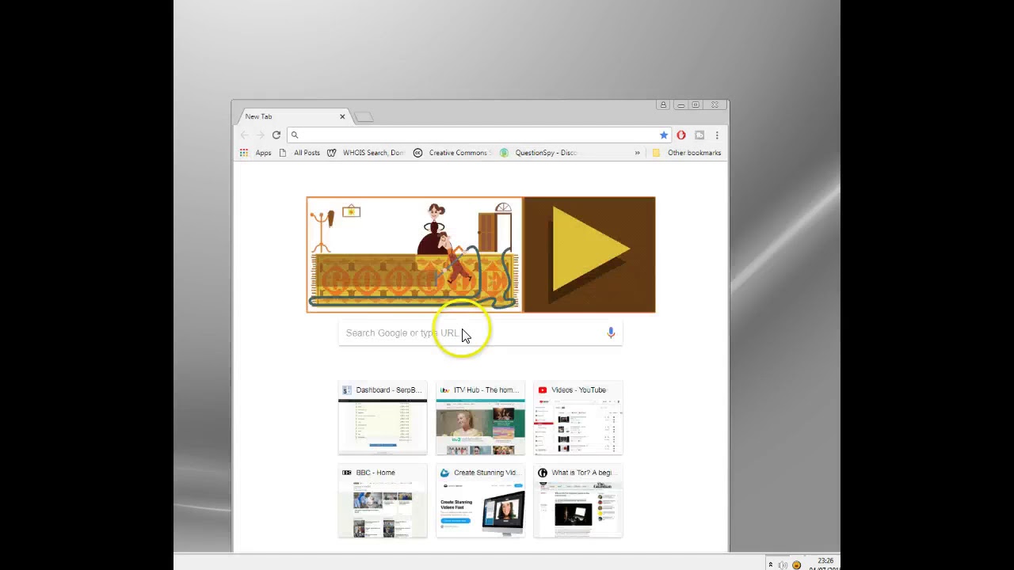Open the grey extension icon beside Opera
1014x570 pixels.
tap(700, 135)
